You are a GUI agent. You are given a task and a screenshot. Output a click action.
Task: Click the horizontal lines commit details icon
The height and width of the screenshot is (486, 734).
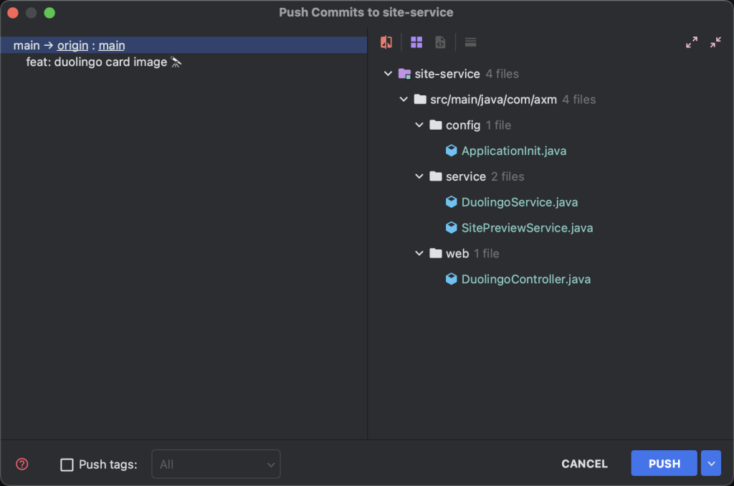[x=470, y=42]
